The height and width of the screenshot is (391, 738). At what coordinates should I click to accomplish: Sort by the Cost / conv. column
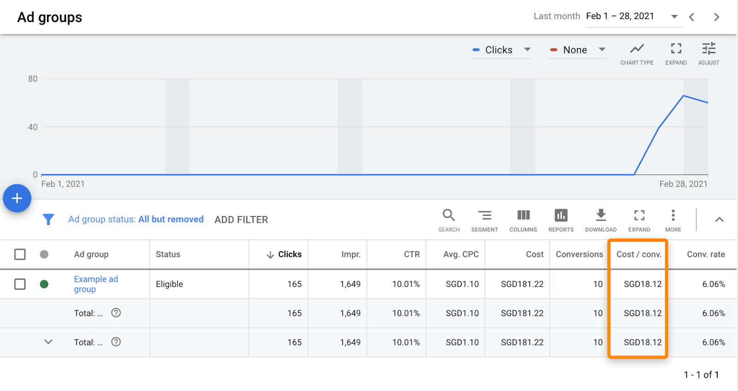click(x=638, y=254)
